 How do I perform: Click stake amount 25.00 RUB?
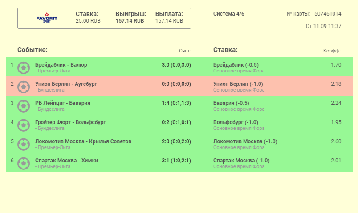[88, 21]
